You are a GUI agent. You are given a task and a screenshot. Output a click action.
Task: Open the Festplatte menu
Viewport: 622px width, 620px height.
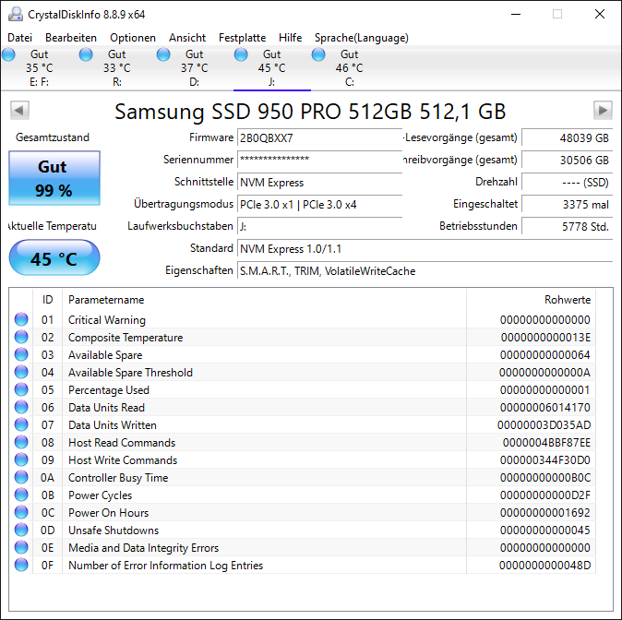[x=243, y=38]
